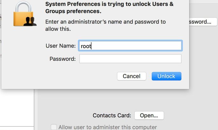Click the gray pane above Contacts Card
This screenshot has height=130, width=218.
(113, 100)
